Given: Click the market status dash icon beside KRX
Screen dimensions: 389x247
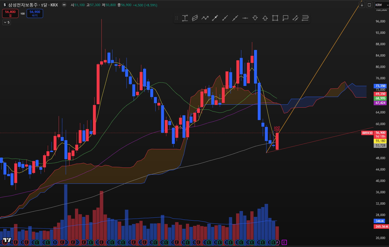Looking at the screenshot, I should click(x=64, y=5).
